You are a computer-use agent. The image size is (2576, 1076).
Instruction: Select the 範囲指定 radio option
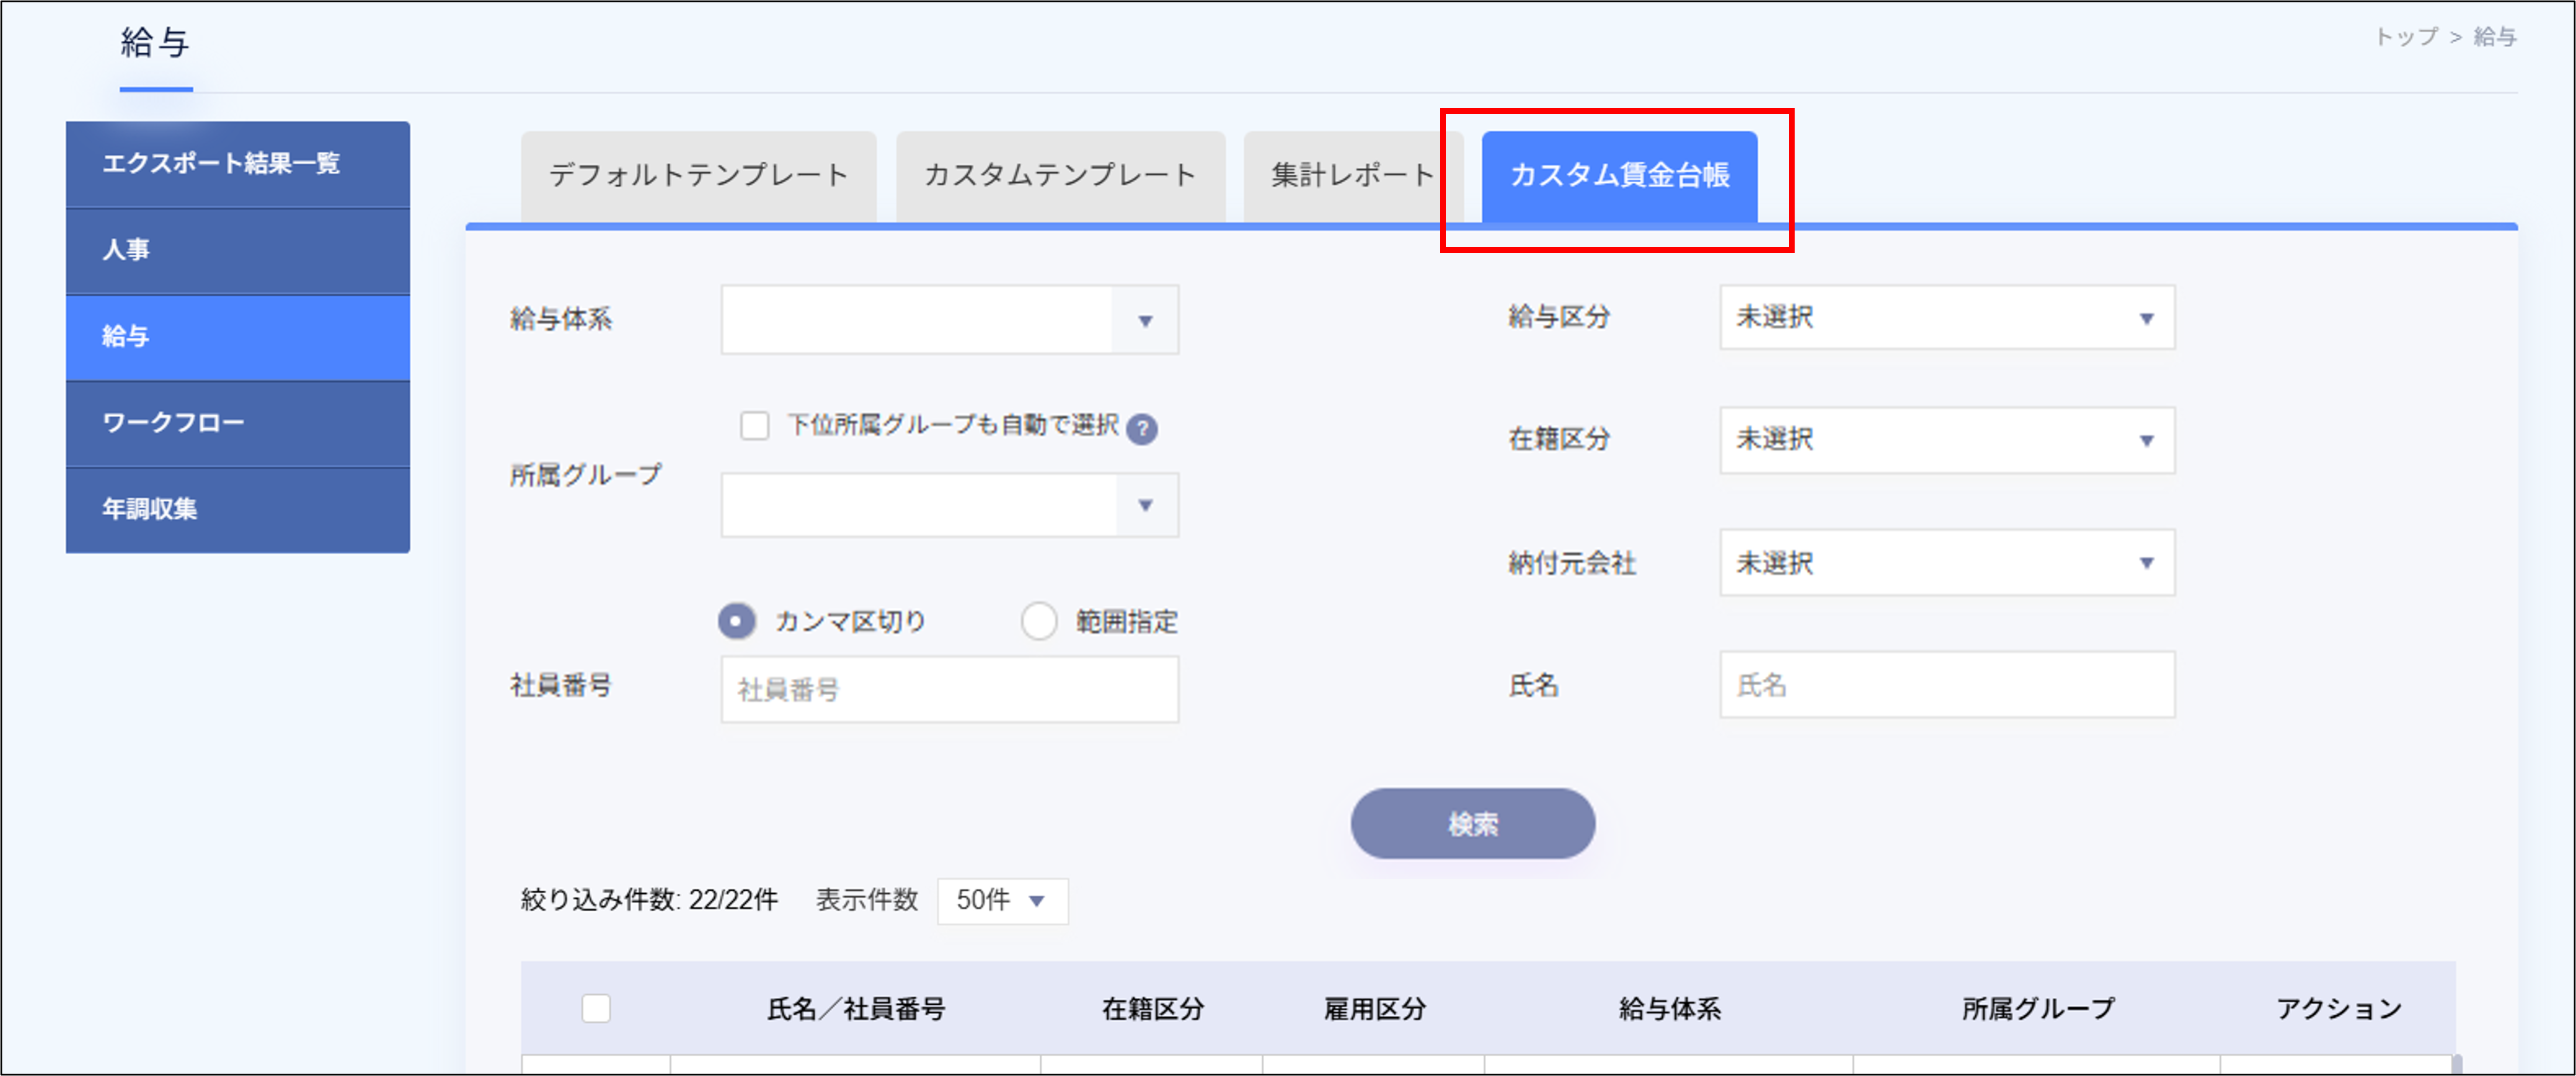pos(1040,621)
